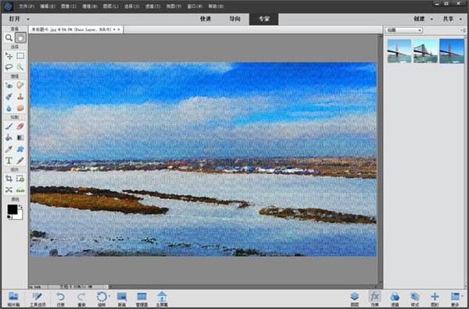Click the white background color swatch

tap(20, 216)
